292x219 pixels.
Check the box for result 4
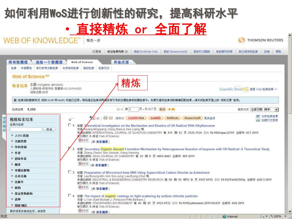click(x=70, y=195)
